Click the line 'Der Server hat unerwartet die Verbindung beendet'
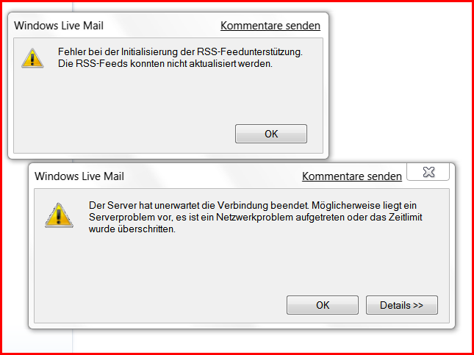The image size is (474, 355). pos(199,206)
